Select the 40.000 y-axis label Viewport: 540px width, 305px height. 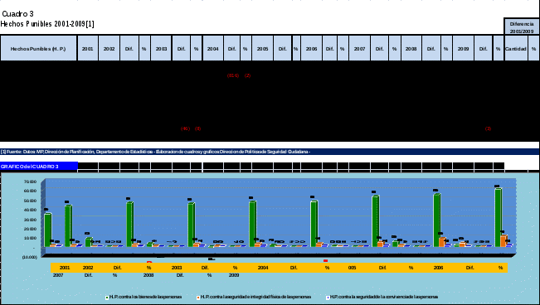(x=31, y=210)
